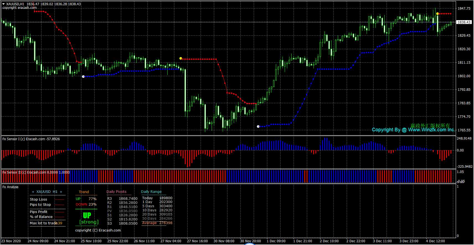Viewport: 474px width, 245px height.
Task: Click the 1811.15 price scale label
Action: [x=464, y=62]
